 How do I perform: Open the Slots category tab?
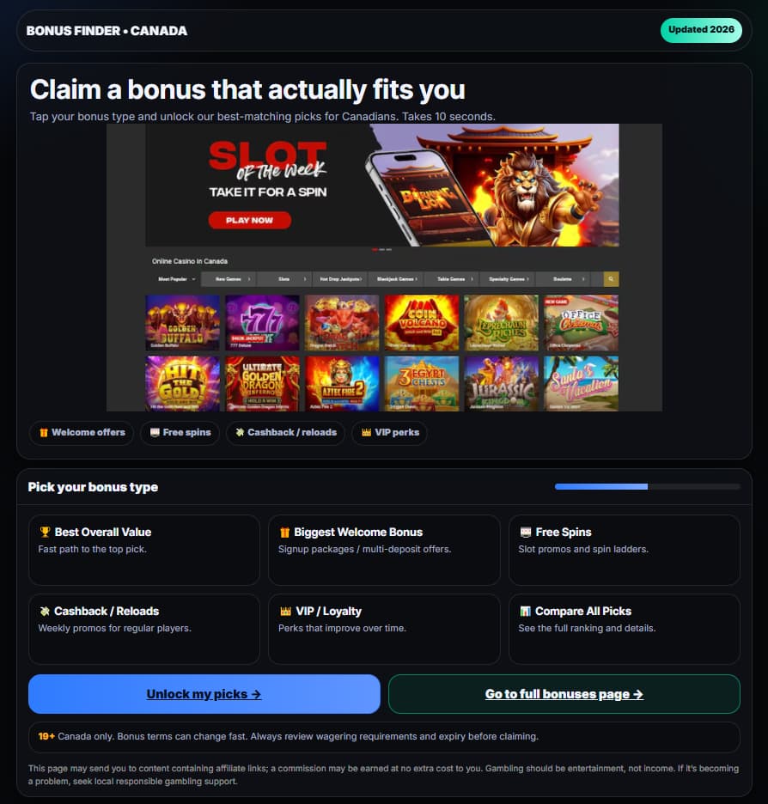tap(284, 279)
